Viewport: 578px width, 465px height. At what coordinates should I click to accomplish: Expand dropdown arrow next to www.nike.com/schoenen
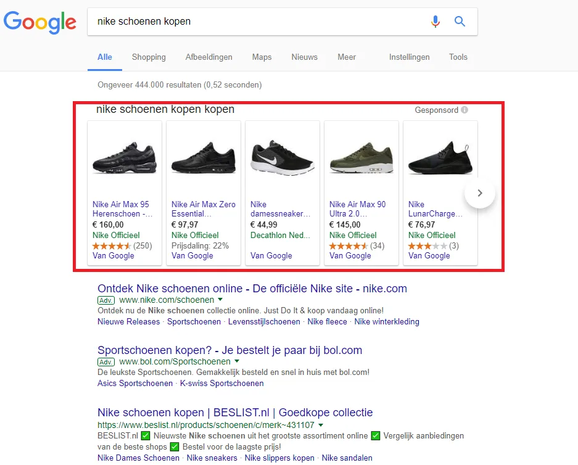click(220, 299)
